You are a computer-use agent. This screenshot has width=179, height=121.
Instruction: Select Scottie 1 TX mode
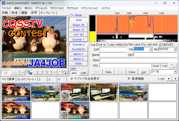[x=79, y=39]
